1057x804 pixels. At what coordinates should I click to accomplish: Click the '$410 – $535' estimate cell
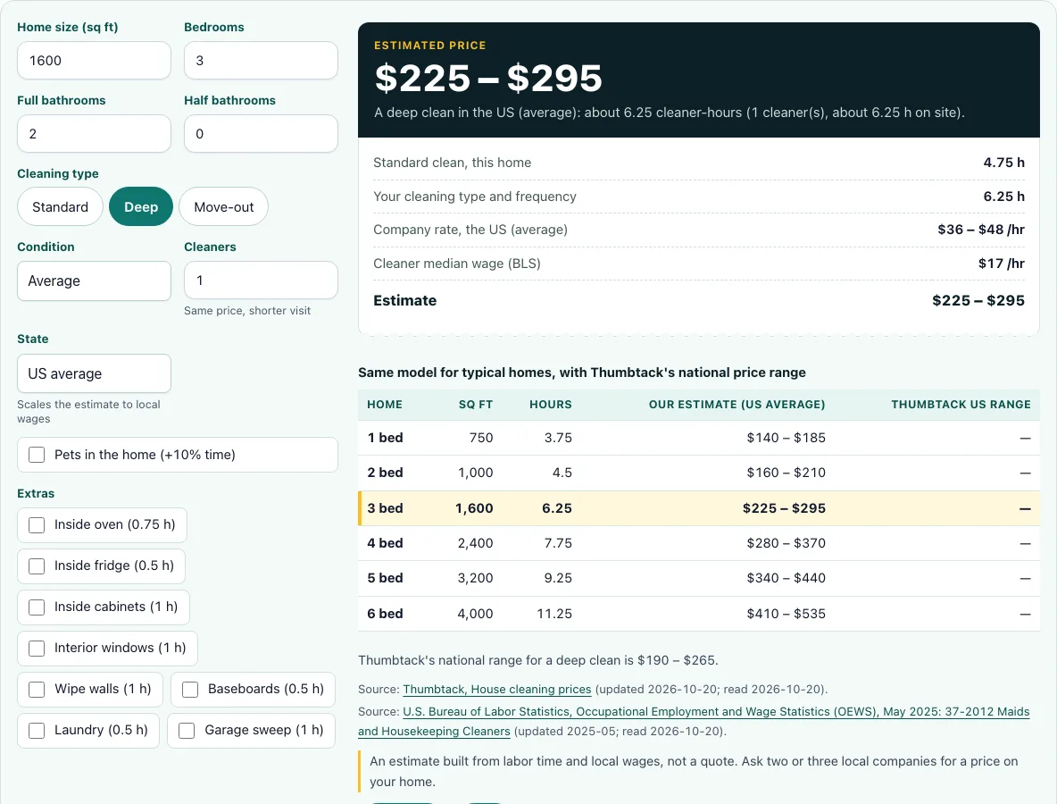[x=786, y=614]
